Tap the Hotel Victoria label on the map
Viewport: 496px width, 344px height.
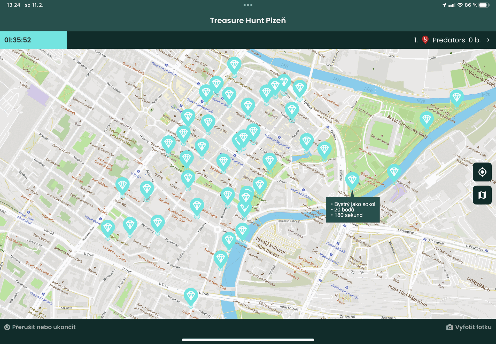[x=42, y=238]
